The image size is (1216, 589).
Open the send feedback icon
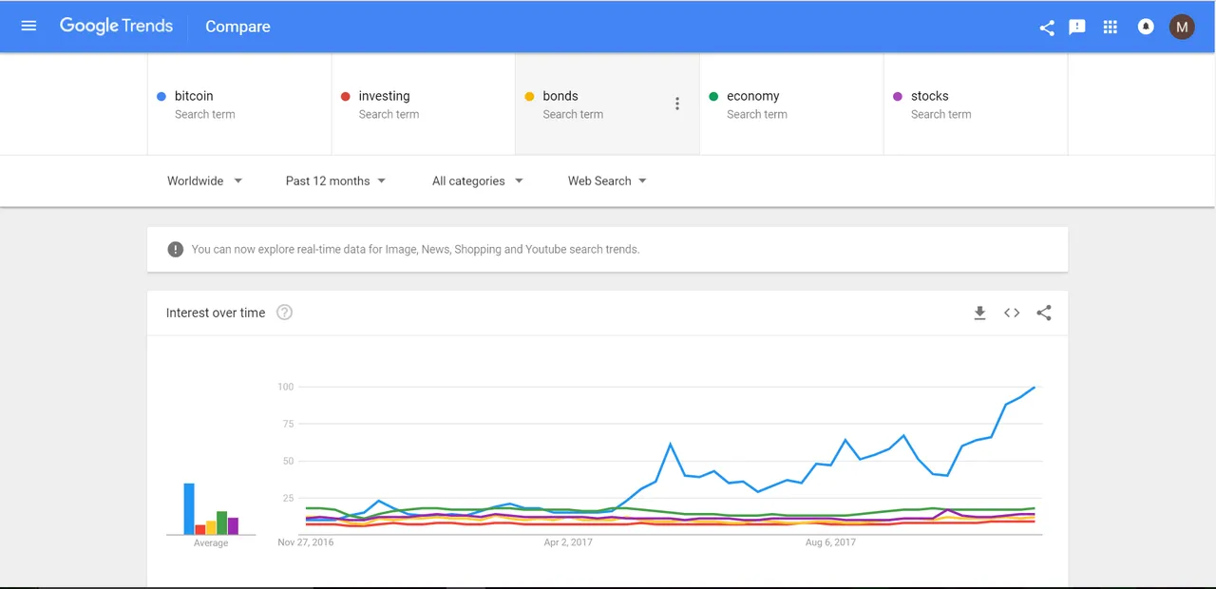click(1077, 27)
